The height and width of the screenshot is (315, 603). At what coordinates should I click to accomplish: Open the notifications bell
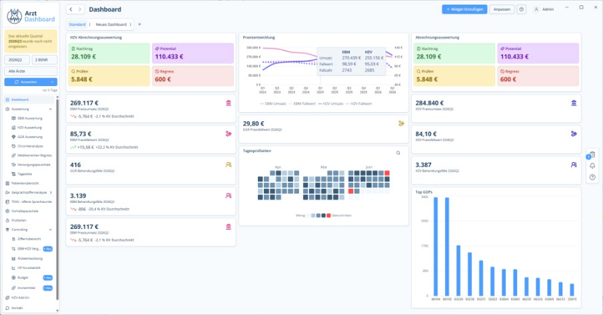tap(592, 166)
